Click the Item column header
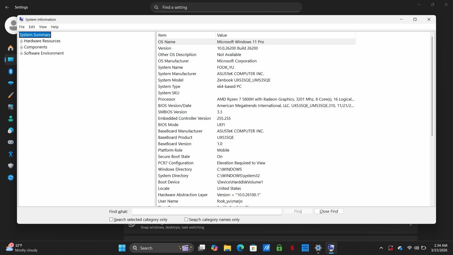The height and width of the screenshot is (255, 453). 186,35
